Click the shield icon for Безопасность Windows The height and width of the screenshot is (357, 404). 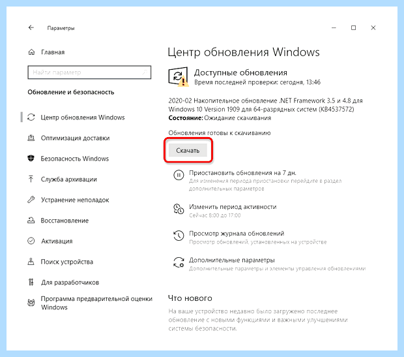click(31, 158)
